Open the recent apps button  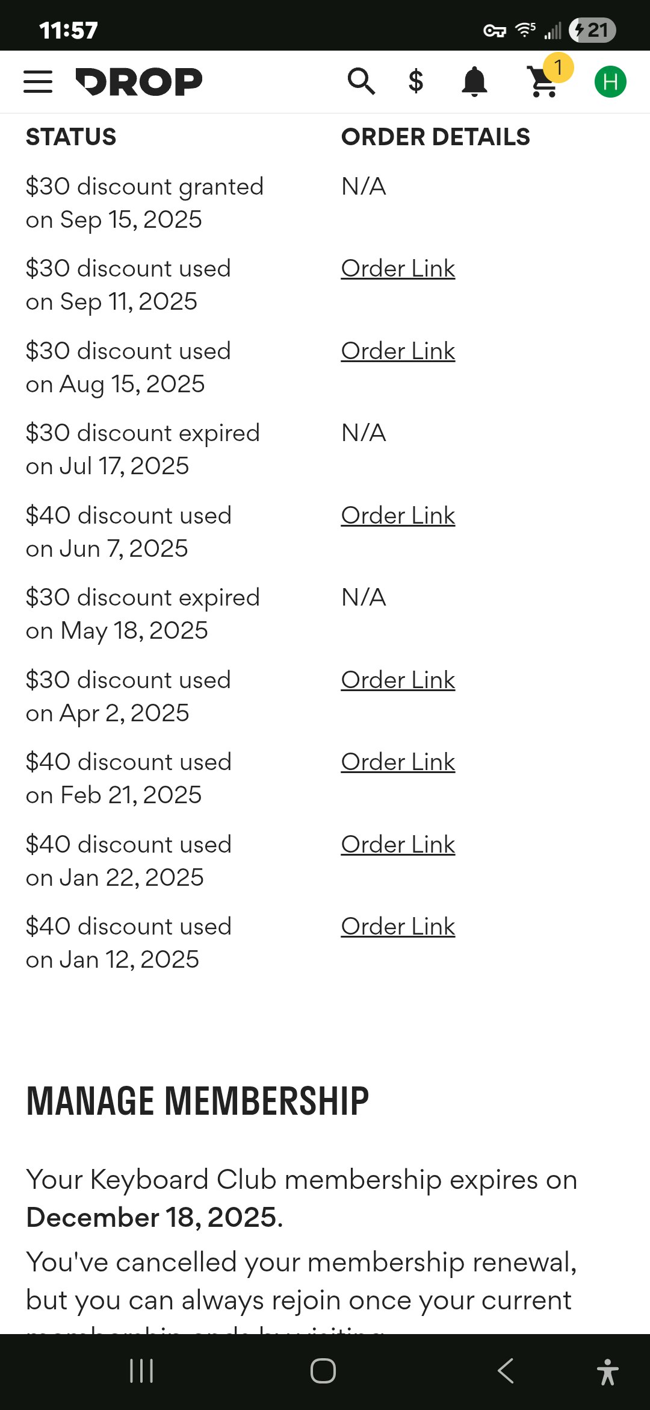(141, 1371)
